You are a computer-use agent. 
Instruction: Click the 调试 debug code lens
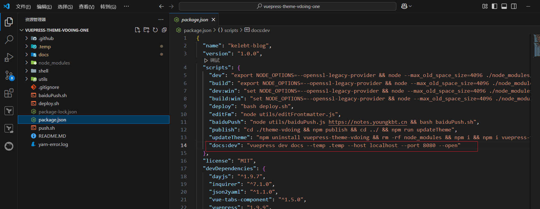click(x=212, y=60)
